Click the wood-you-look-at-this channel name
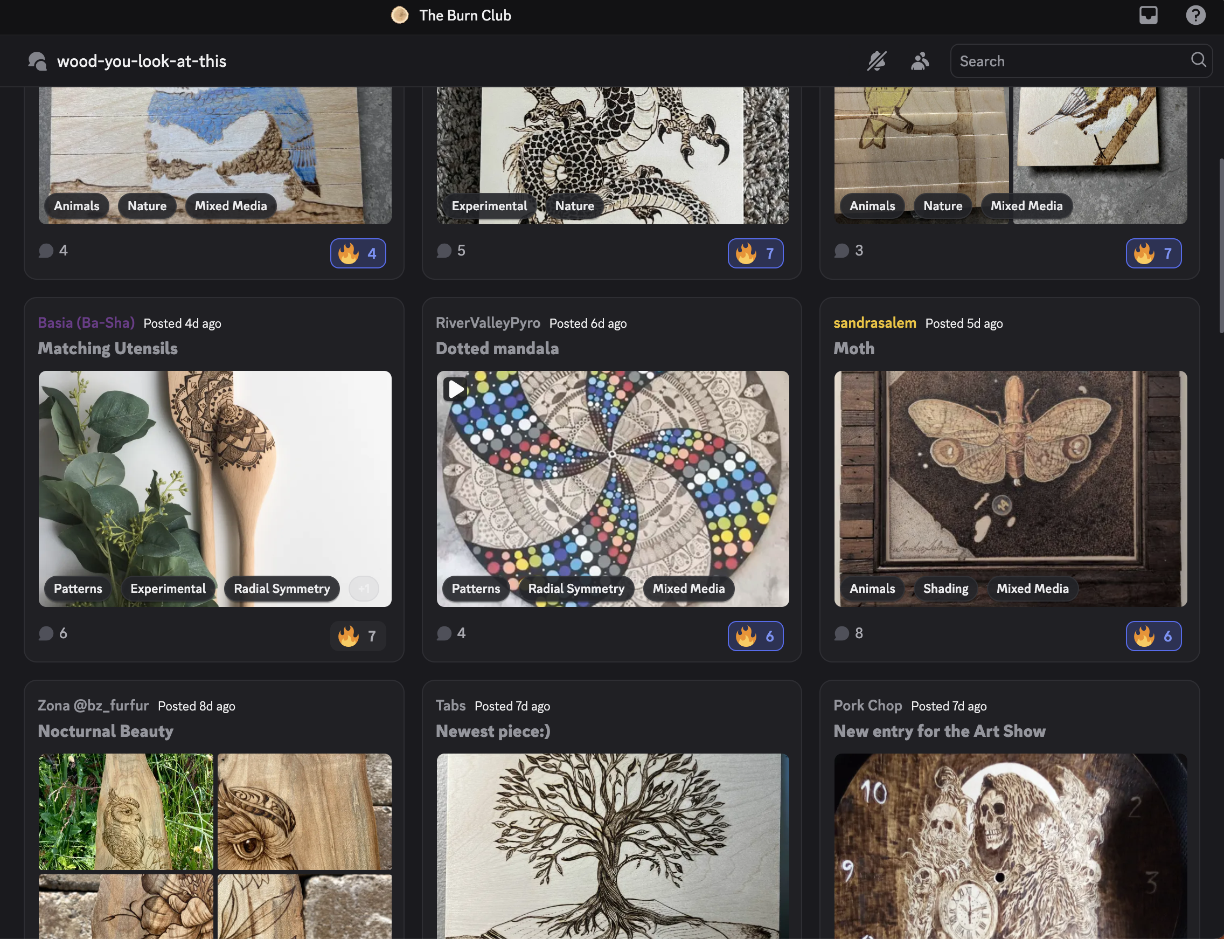1224x939 pixels. [x=141, y=61]
